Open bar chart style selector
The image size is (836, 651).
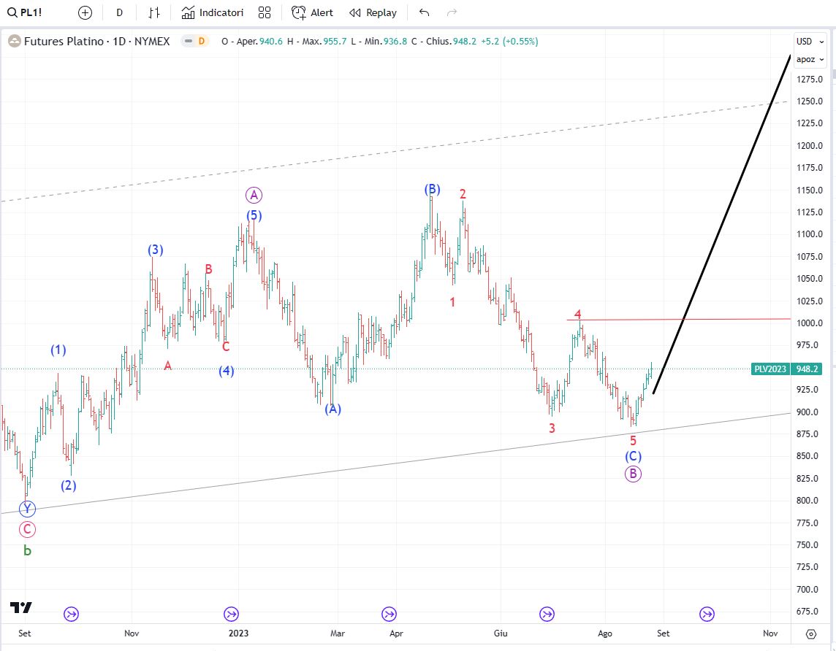(154, 12)
